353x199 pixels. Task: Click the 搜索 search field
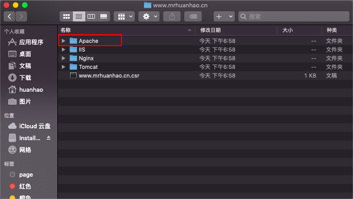293,16
